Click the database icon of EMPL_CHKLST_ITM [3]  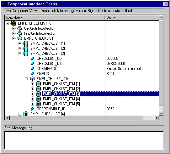[x=39, y=94]
